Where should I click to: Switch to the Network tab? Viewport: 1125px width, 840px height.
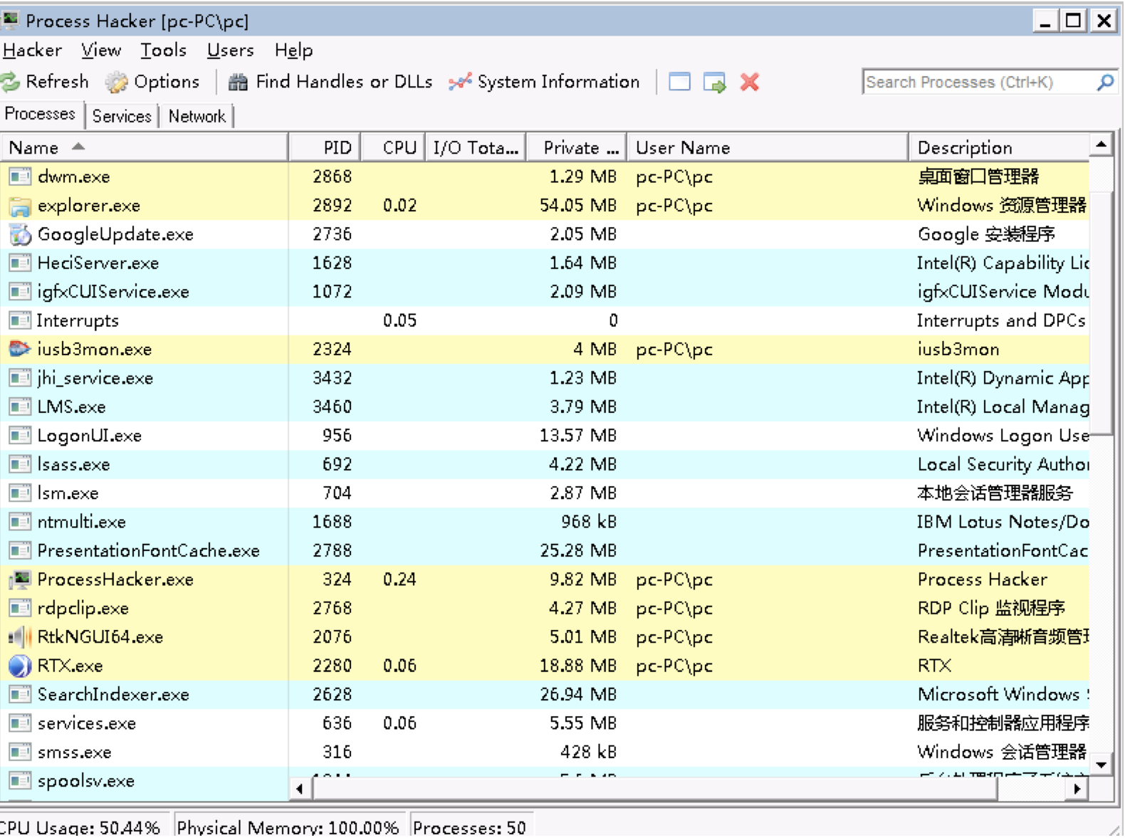[x=197, y=116]
